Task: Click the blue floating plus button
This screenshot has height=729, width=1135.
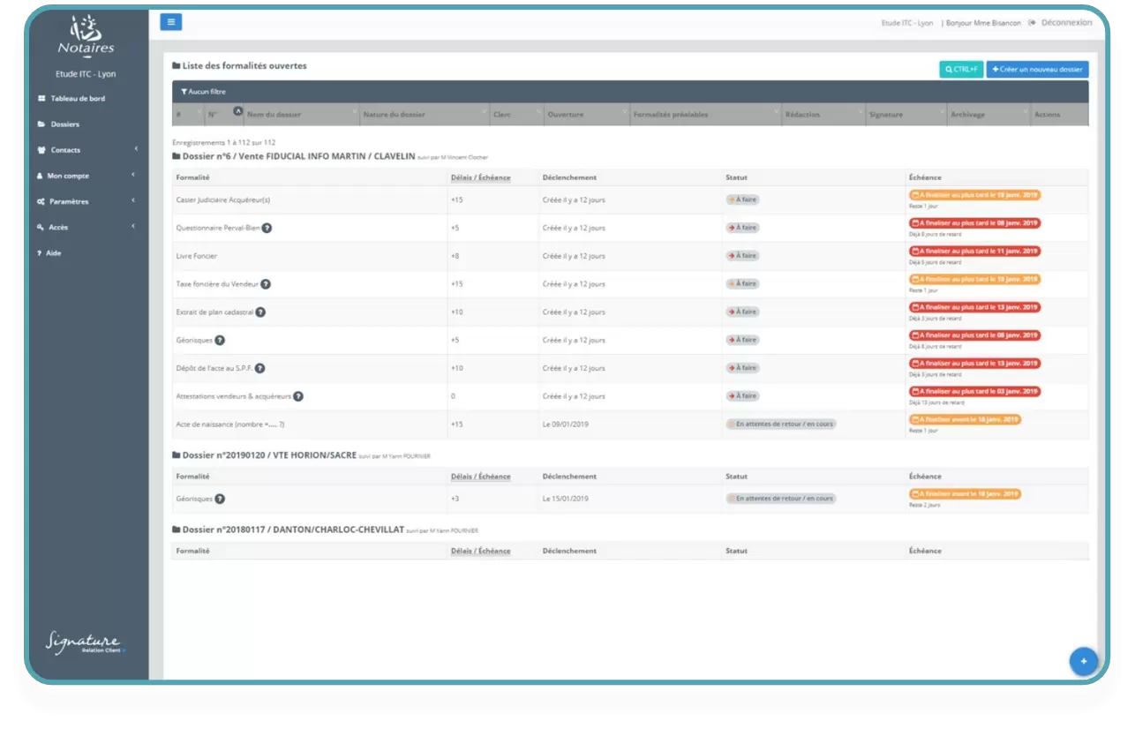Action: (1083, 661)
